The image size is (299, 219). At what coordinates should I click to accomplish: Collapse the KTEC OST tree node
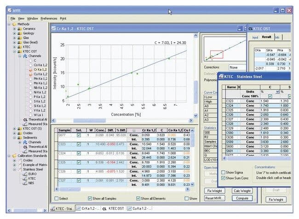[15, 51]
